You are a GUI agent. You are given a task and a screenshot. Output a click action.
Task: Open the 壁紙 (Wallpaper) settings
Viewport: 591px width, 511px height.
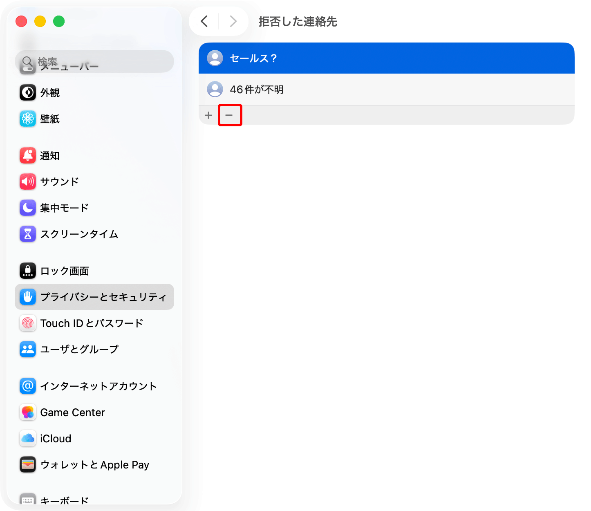50,119
